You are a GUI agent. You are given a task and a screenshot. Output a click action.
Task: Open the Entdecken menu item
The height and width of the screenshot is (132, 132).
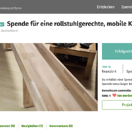(x=106, y=7)
